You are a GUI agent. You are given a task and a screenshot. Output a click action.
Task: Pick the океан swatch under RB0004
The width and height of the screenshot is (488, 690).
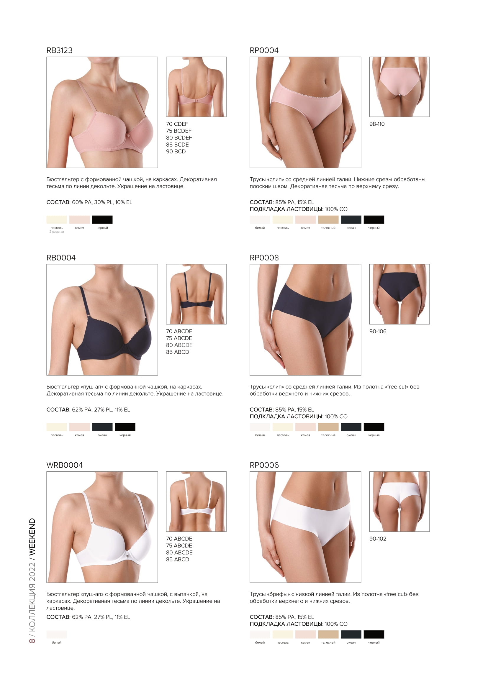[x=102, y=427]
